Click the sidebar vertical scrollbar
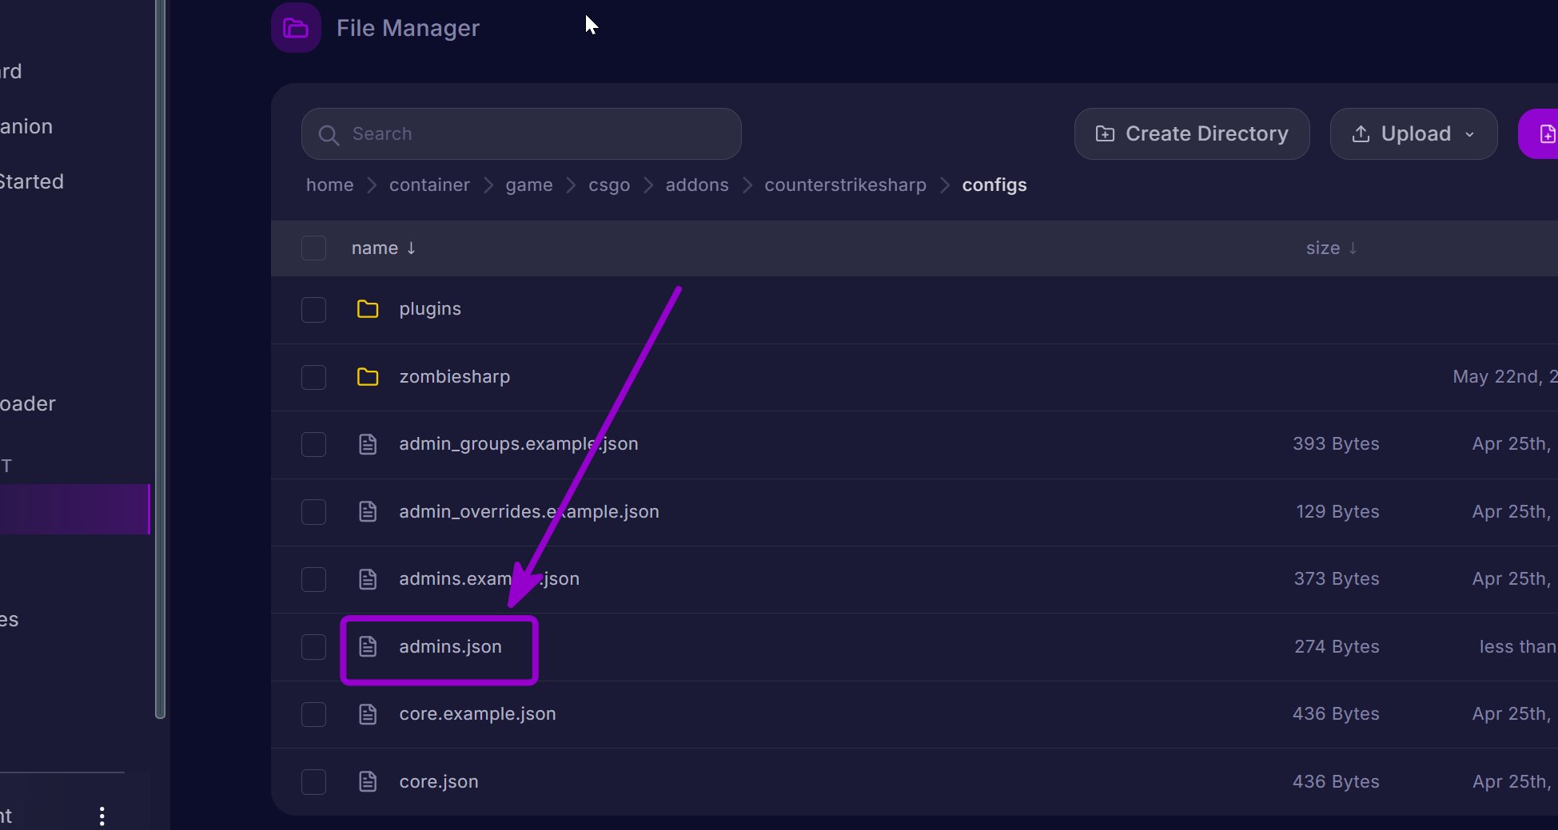1558x830 pixels. [x=160, y=359]
